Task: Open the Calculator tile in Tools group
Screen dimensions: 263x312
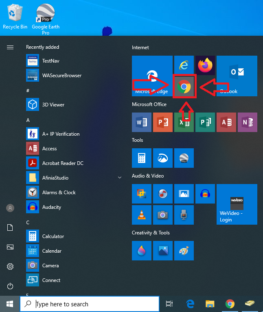Action: 142,158
